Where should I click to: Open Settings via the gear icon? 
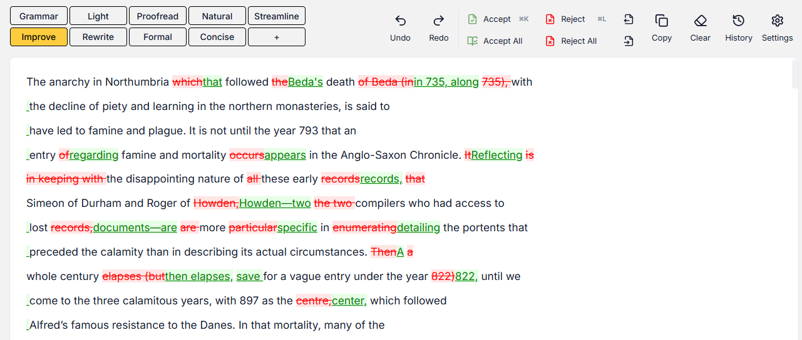tap(777, 21)
